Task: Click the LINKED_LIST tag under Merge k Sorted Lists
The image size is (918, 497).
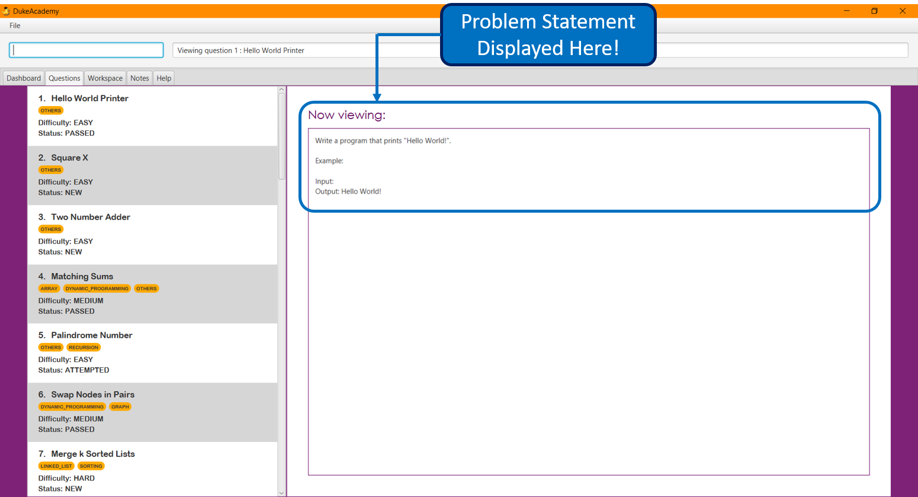Action: click(x=56, y=466)
